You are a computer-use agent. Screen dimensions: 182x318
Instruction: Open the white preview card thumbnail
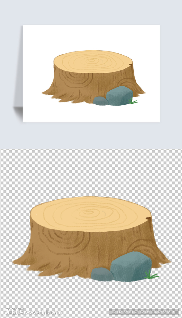coord(91,73)
